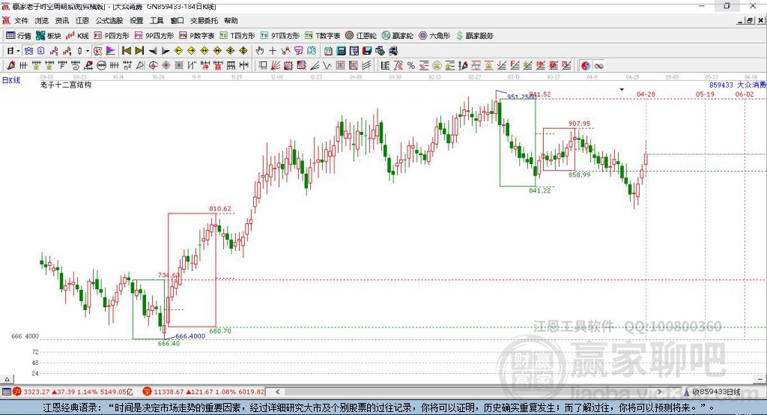The height and width of the screenshot is (415, 767).
Task: Open the P四方形 price square tool
Action: [112, 36]
